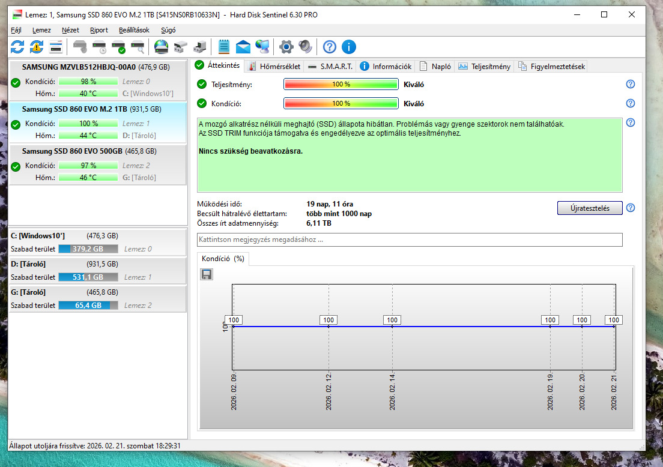Viewport: 663px width, 467px height.
Task: Click the drive with trays toolbar icon
Action: point(181,47)
